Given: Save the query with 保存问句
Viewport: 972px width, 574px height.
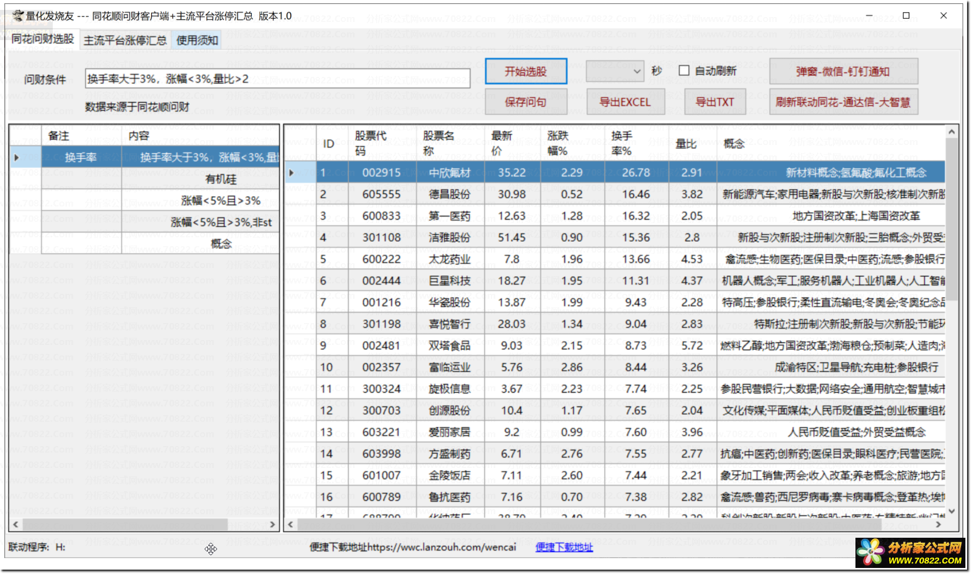Looking at the screenshot, I should [526, 102].
